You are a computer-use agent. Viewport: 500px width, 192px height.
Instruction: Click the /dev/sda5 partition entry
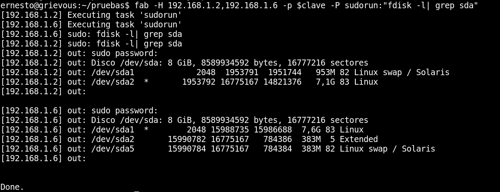tap(113, 149)
